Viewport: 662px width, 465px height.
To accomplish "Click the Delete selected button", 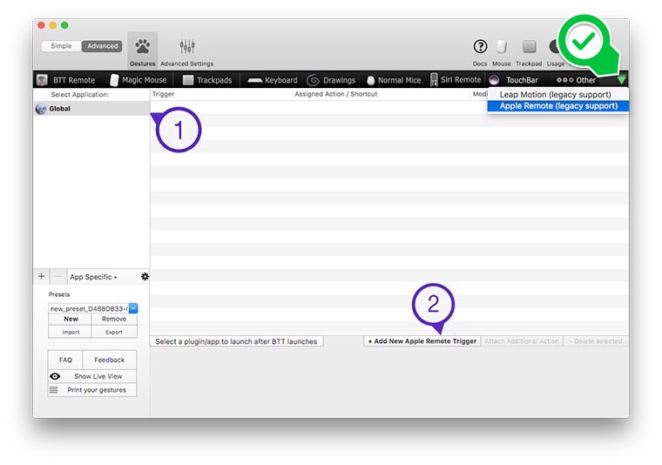I will click(595, 341).
